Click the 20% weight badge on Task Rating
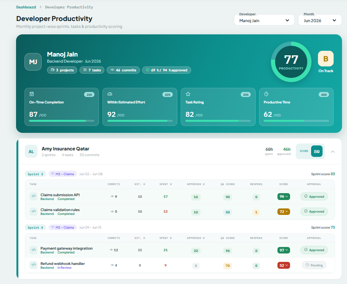The height and width of the screenshot is (284, 347). pos(246,95)
